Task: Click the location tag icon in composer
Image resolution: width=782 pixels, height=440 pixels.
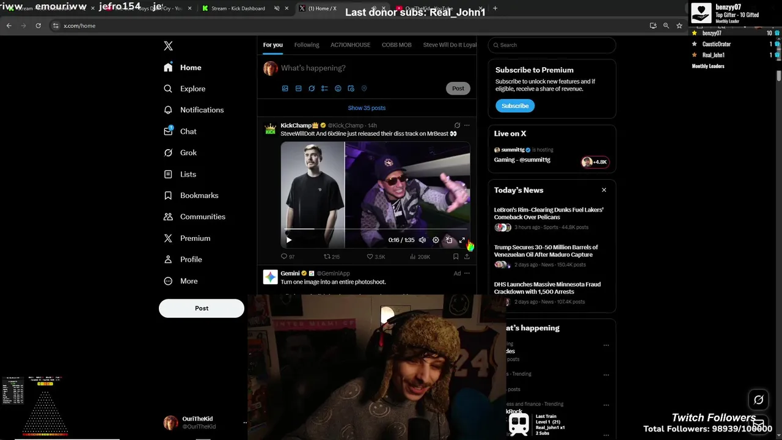Action: pyautogui.click(x=364, y=89)
